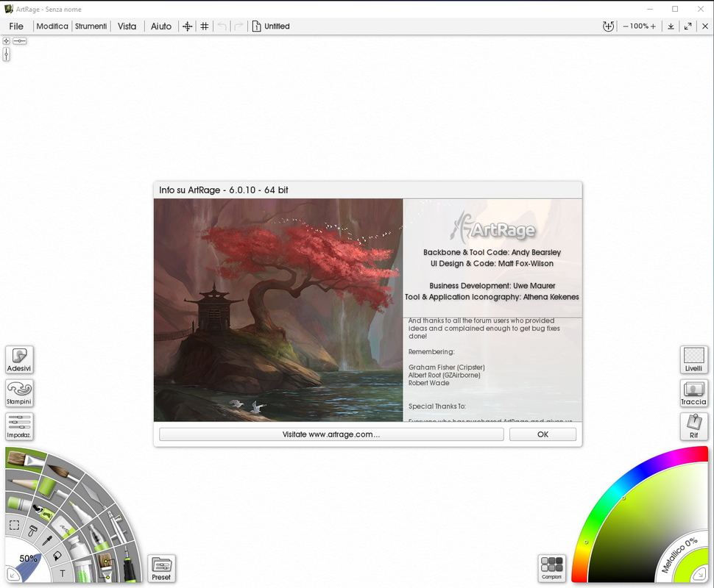Viewport: 714px width, 588px height.
Task: Select the dashed-square Selection tool
Action: pyautogui.click(x=14, y=525)
